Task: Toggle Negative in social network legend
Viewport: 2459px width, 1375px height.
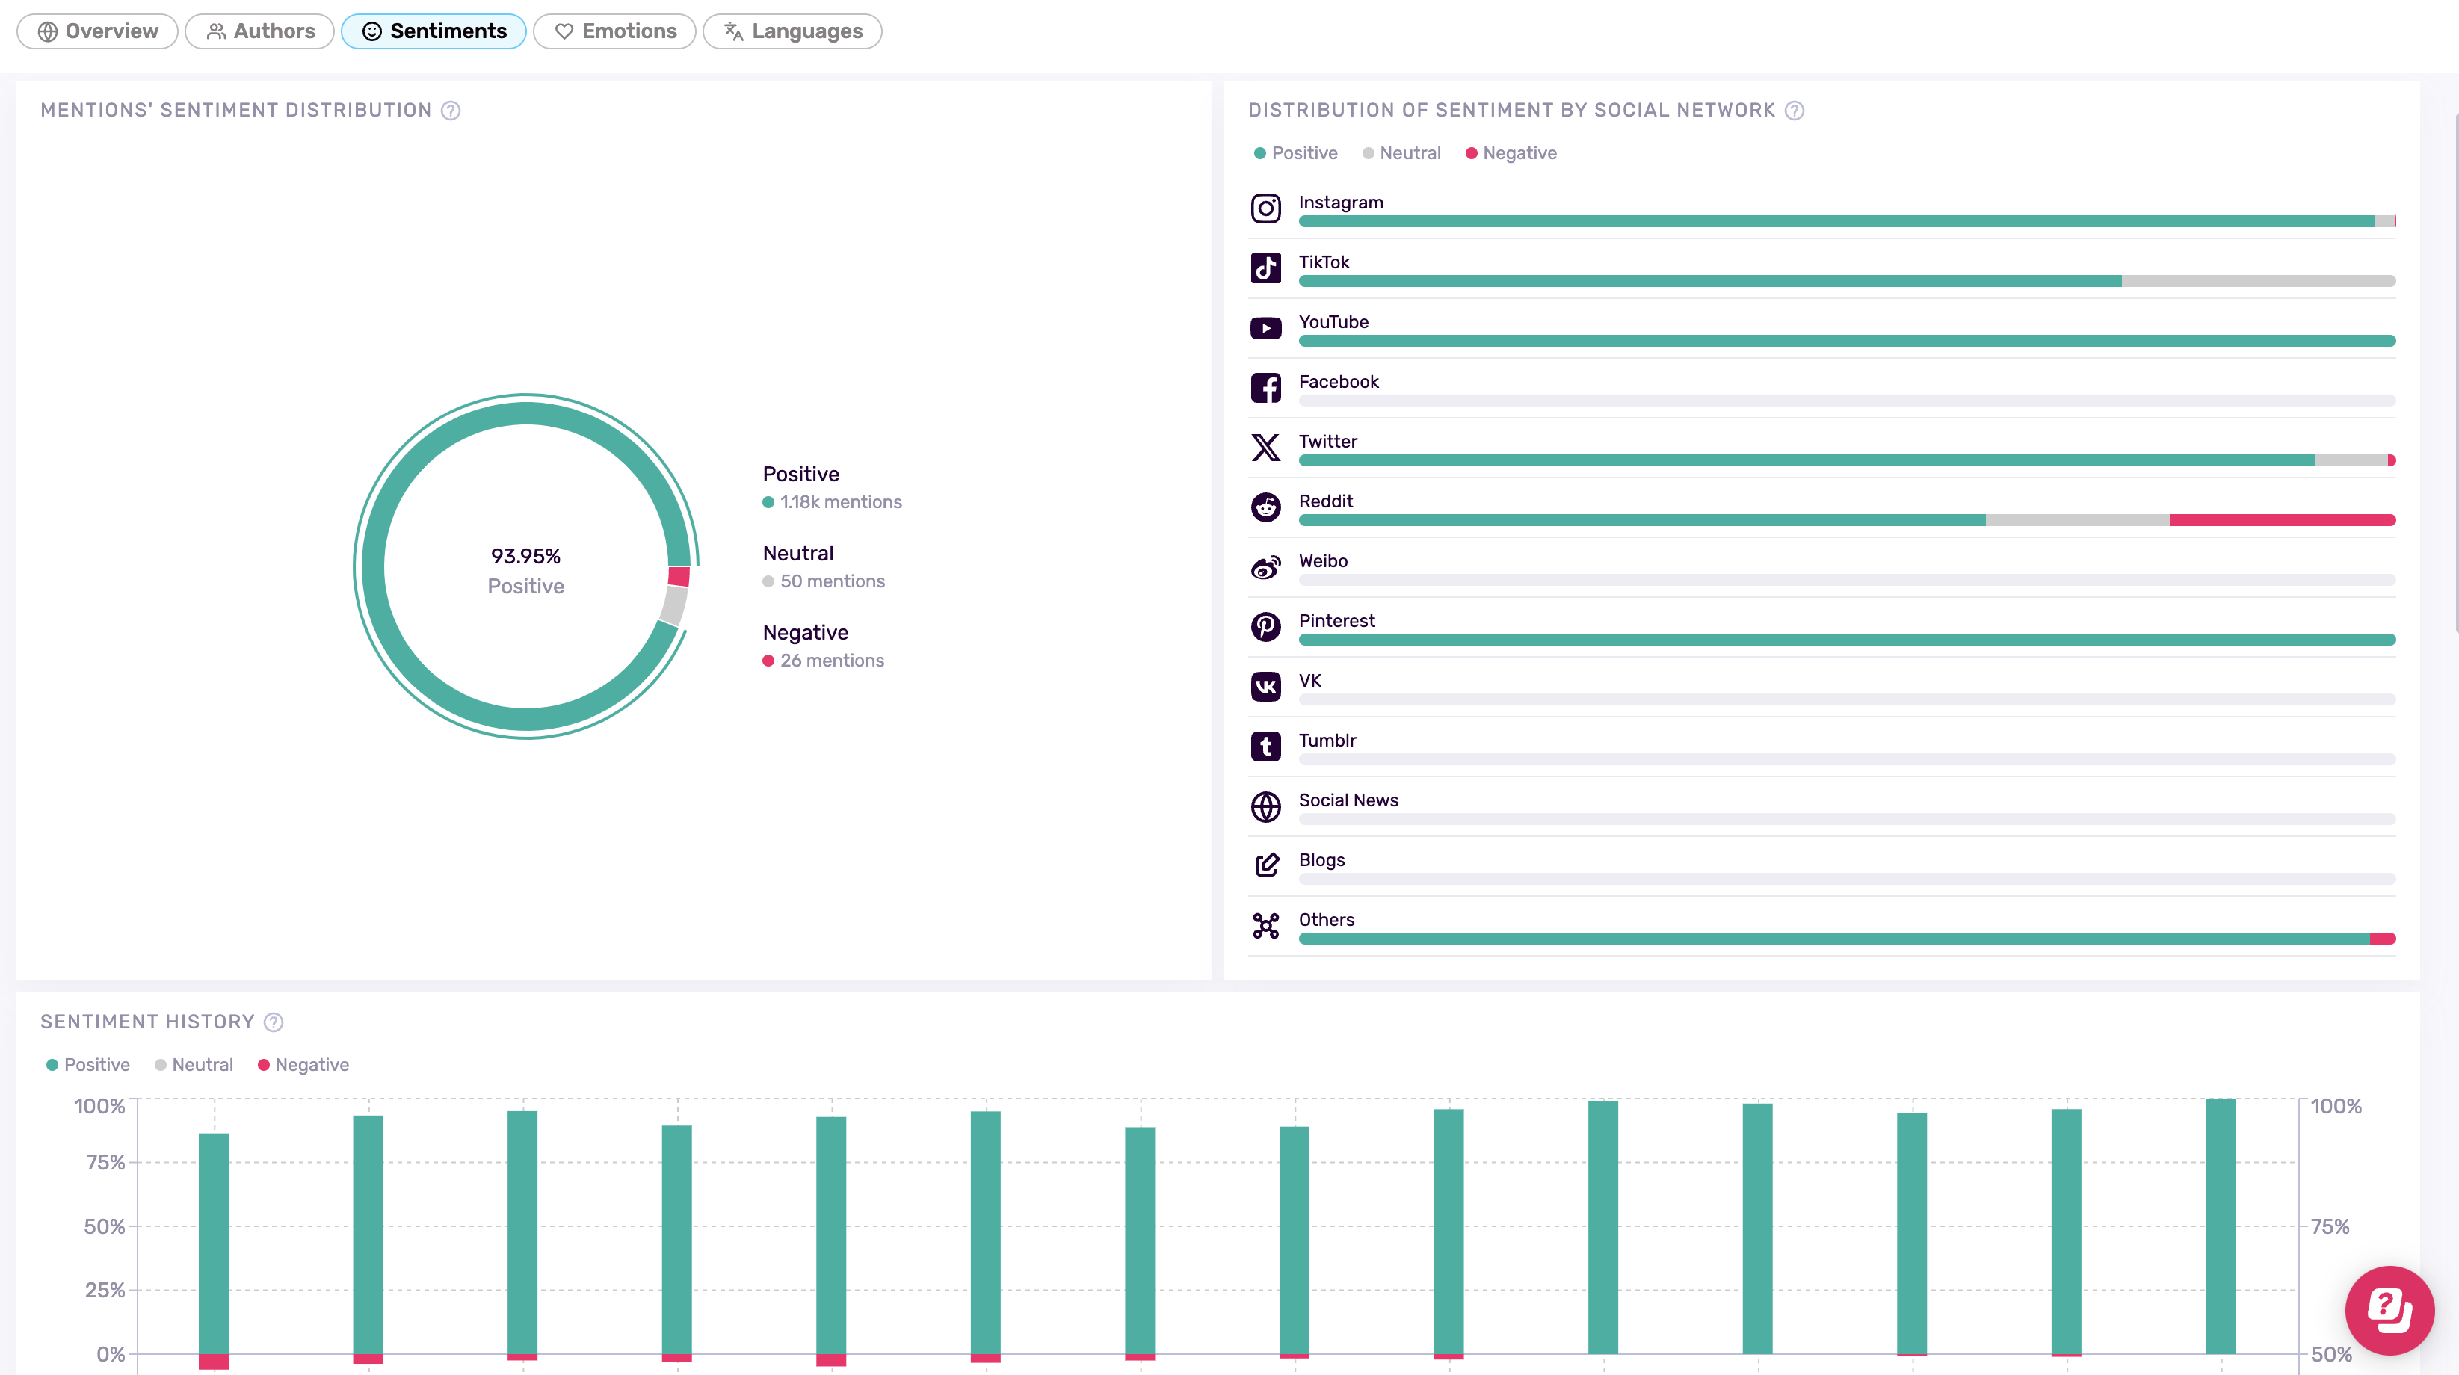Action: [1511, 154]
